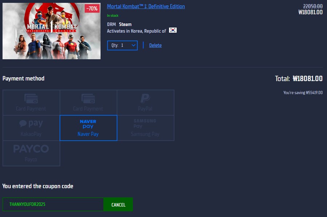The width and height of the screenshot is (327, 217).
Task: Click the second Card Payment card icon
Action: [x=88, y=98]
